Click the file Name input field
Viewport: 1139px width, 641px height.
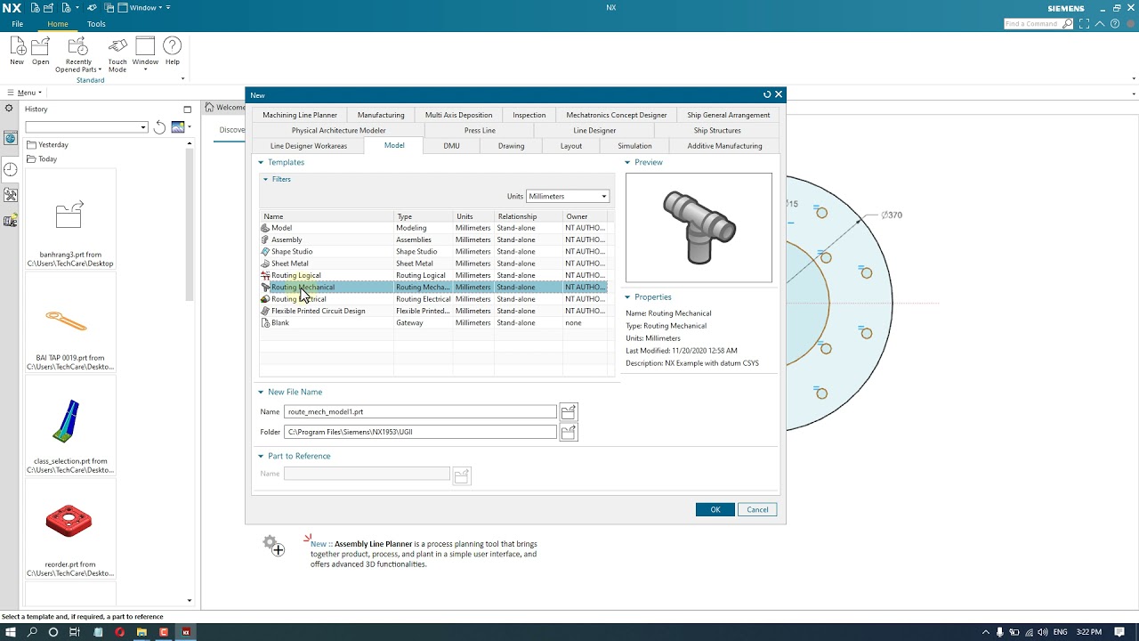pos(420,412)
